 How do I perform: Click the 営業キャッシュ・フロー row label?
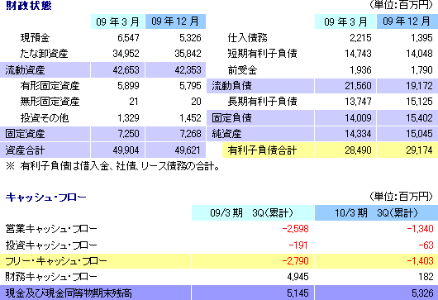coord(51,229)
